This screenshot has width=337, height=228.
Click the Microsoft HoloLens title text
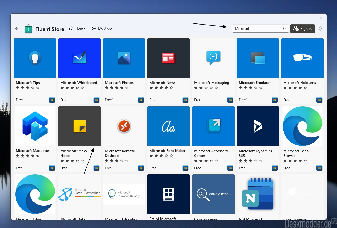tap(300, 83)
